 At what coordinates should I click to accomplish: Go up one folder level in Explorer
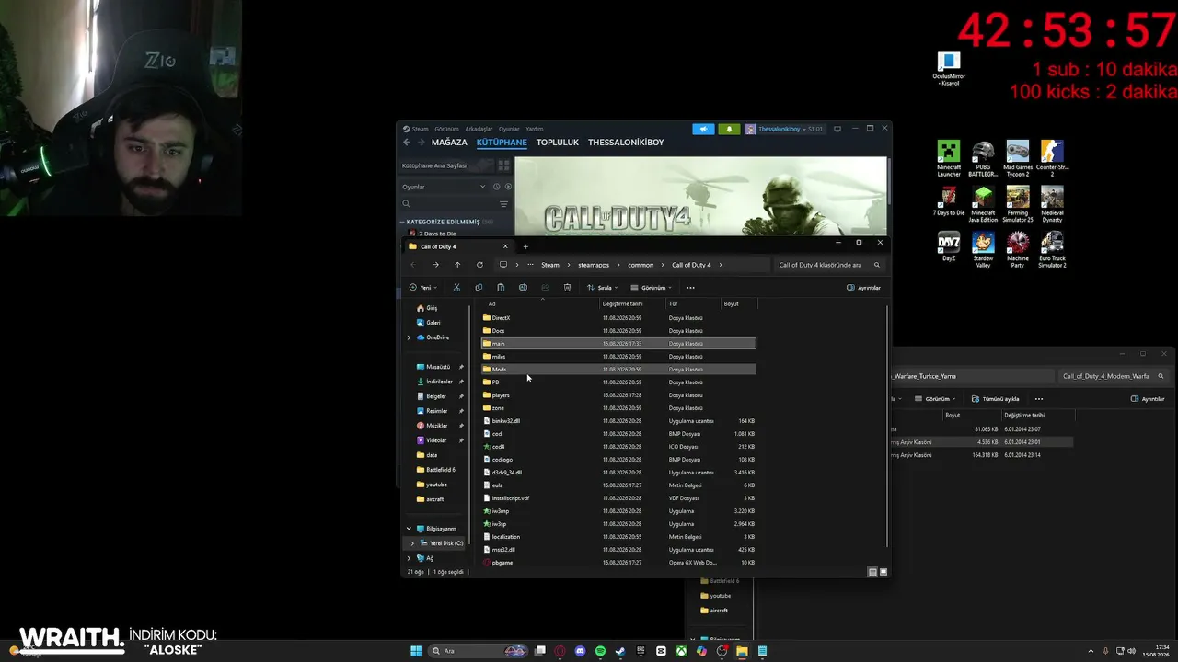click(457, 265)
